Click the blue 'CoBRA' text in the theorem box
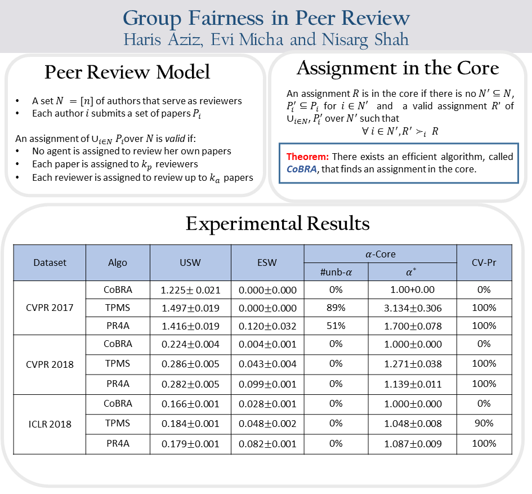The image size is (532, 494). pyautogui.click(x=302, y=169)
